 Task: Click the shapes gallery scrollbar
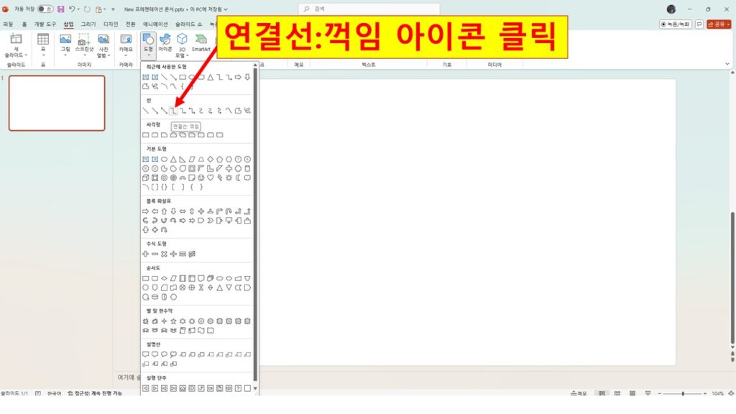pos(255,225)
